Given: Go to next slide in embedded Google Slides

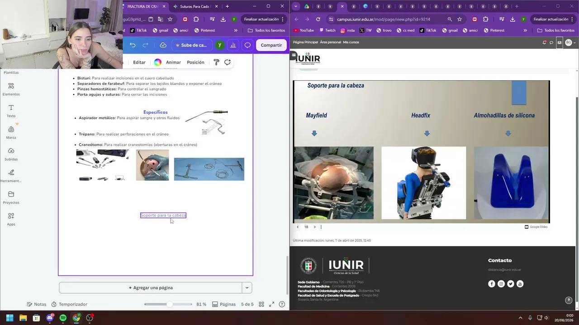Looking at the screenshot, I should click(x=315, y=227).
